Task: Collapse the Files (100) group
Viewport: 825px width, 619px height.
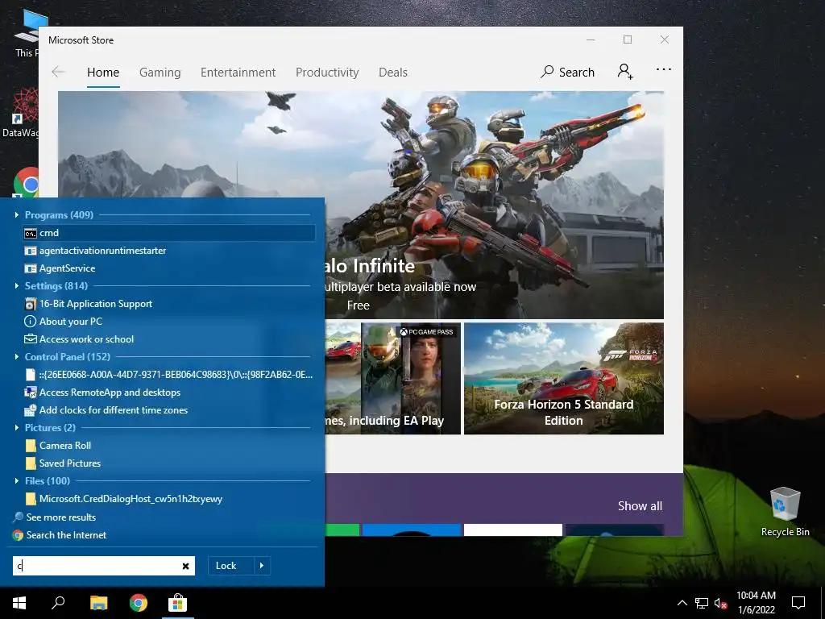Action: point(17,481)
